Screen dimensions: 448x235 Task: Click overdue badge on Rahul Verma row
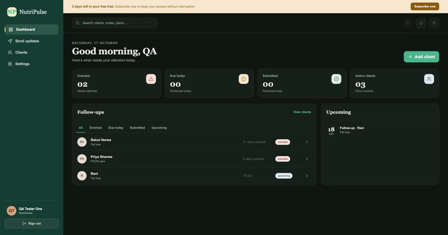pyautogui.click(x=283, y=142)
